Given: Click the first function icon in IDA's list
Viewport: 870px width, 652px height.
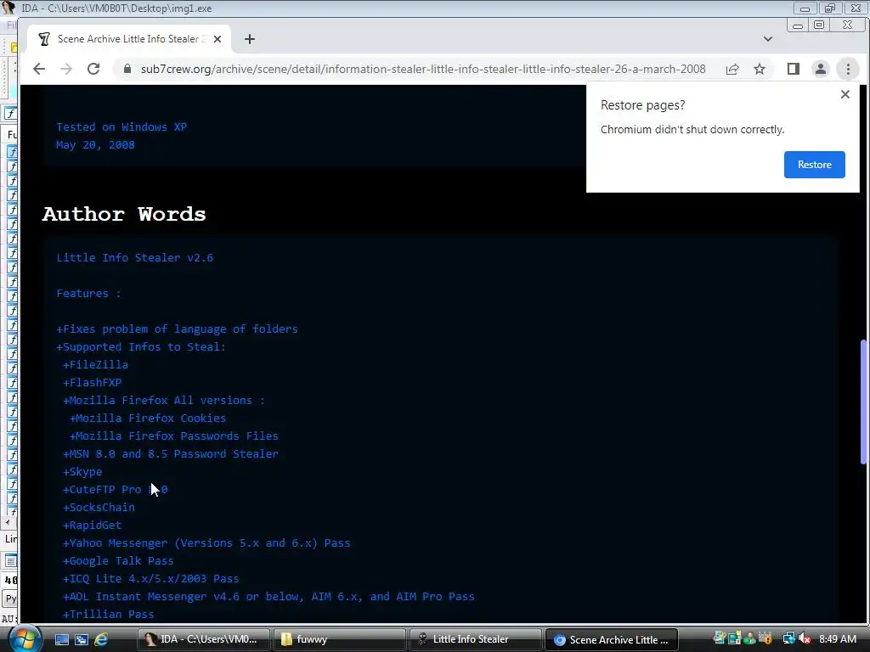Looking at the screenshot, I should (12, 151).
